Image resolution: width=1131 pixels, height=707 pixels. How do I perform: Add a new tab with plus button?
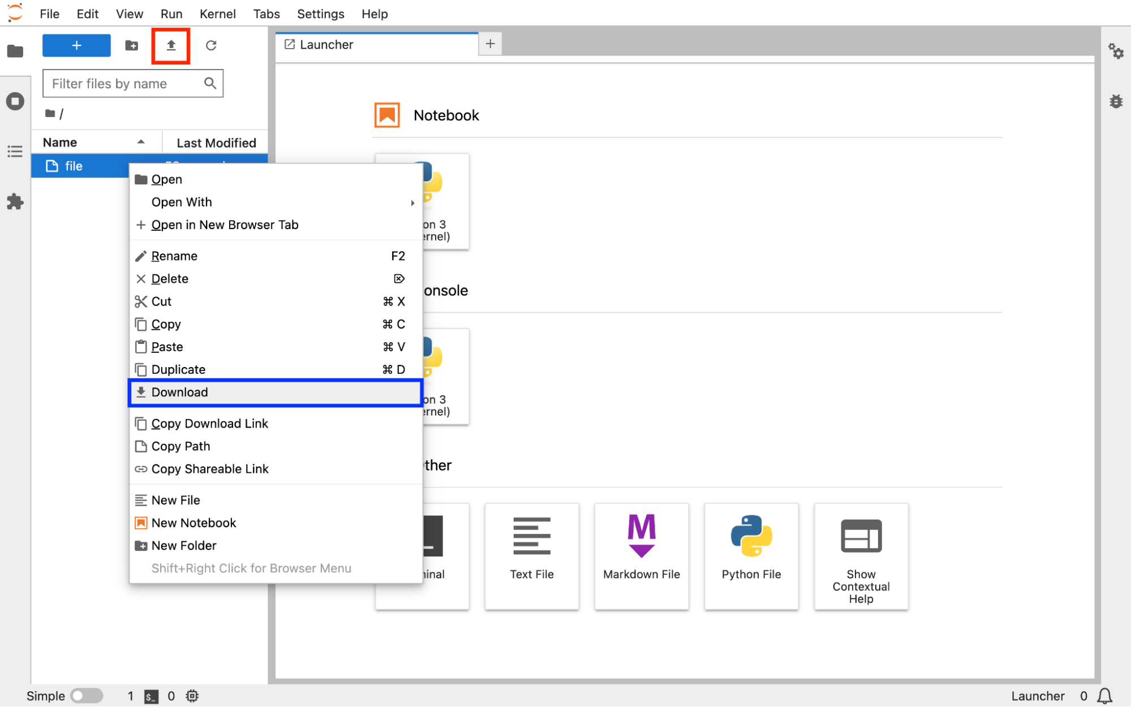tap(491, 44)
